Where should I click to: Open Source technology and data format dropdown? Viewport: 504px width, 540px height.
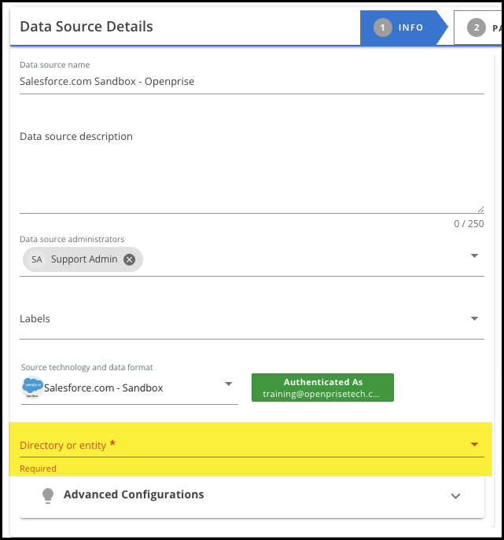[x=129, y=388]
